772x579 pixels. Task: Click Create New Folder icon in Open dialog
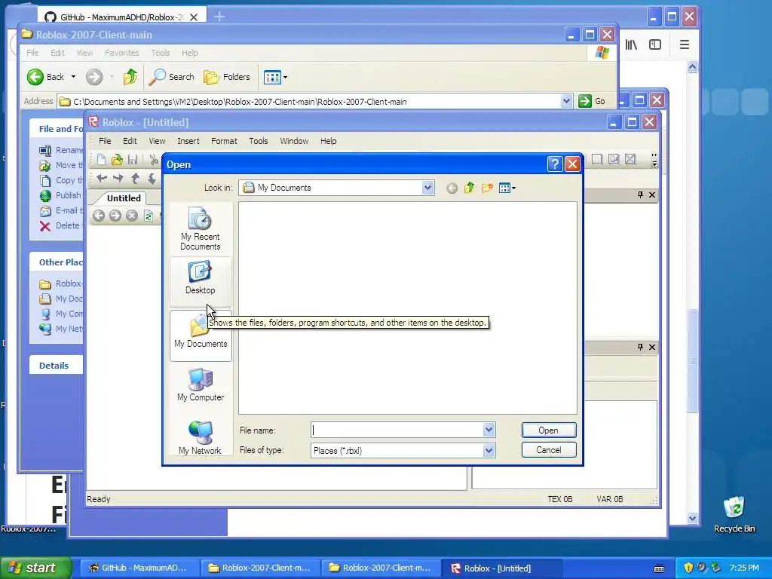pos(487,188)
